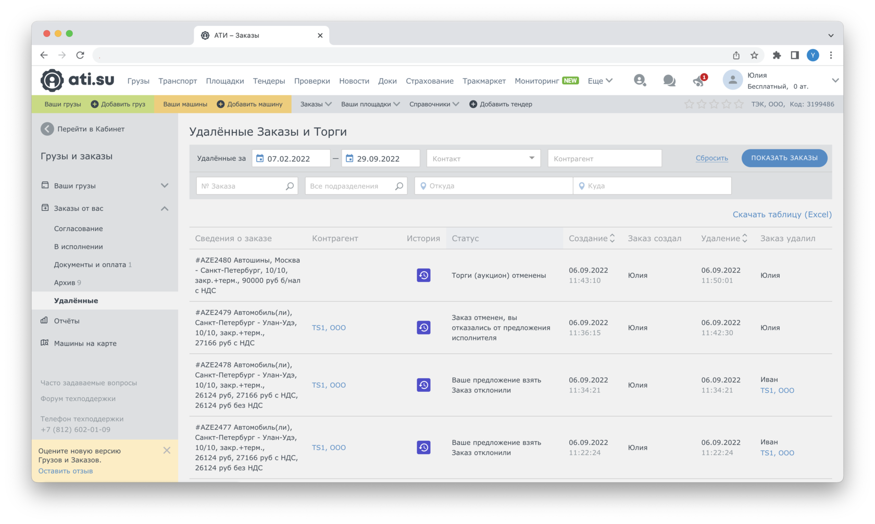Screen dimensions: 875x524
Task: Select Согласование in sidebar
Action: coord(78,228)
